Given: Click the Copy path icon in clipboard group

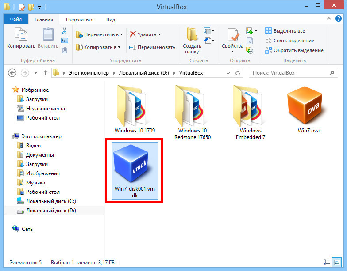Looking at the screenshot, I should [65, 41].
